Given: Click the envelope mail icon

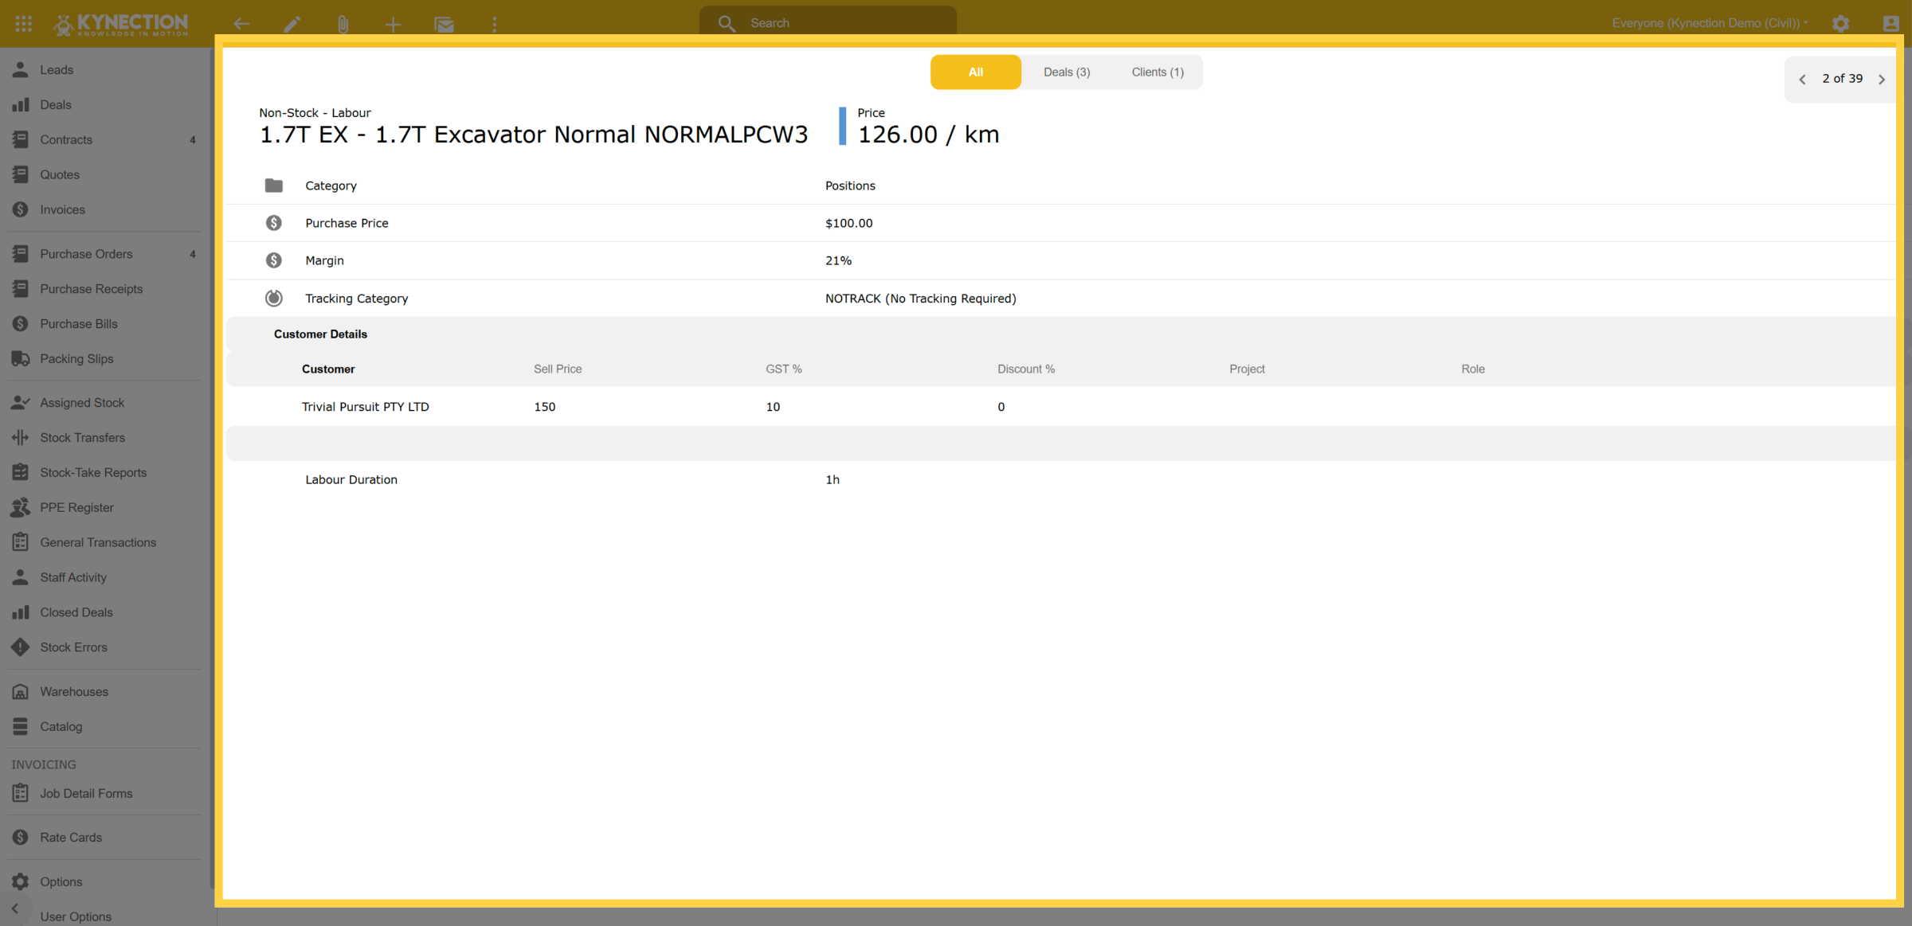Looking at the screenshot, I should tap(444, 24).
